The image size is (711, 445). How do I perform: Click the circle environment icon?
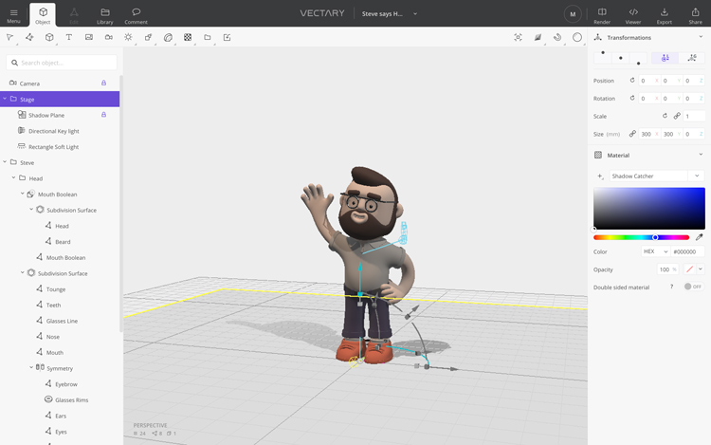pos(577,37)
